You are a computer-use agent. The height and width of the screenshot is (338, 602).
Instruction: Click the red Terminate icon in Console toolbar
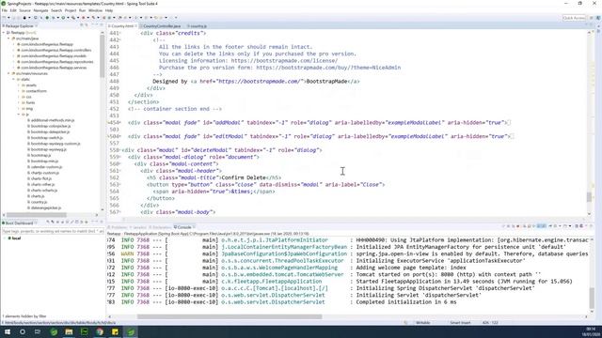point(518,226)
